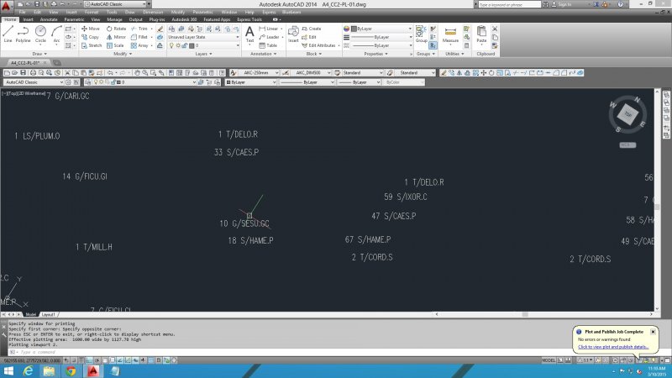This screenshot has width=672, height=378.
Task: Toggle group selection mode in Groups panel
Action: pyautogui.click(x=433, y=45)
